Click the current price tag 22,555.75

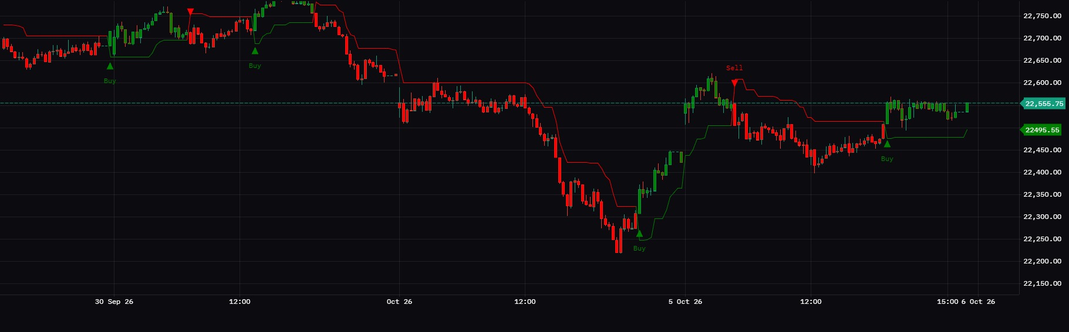click(1043, 104)
